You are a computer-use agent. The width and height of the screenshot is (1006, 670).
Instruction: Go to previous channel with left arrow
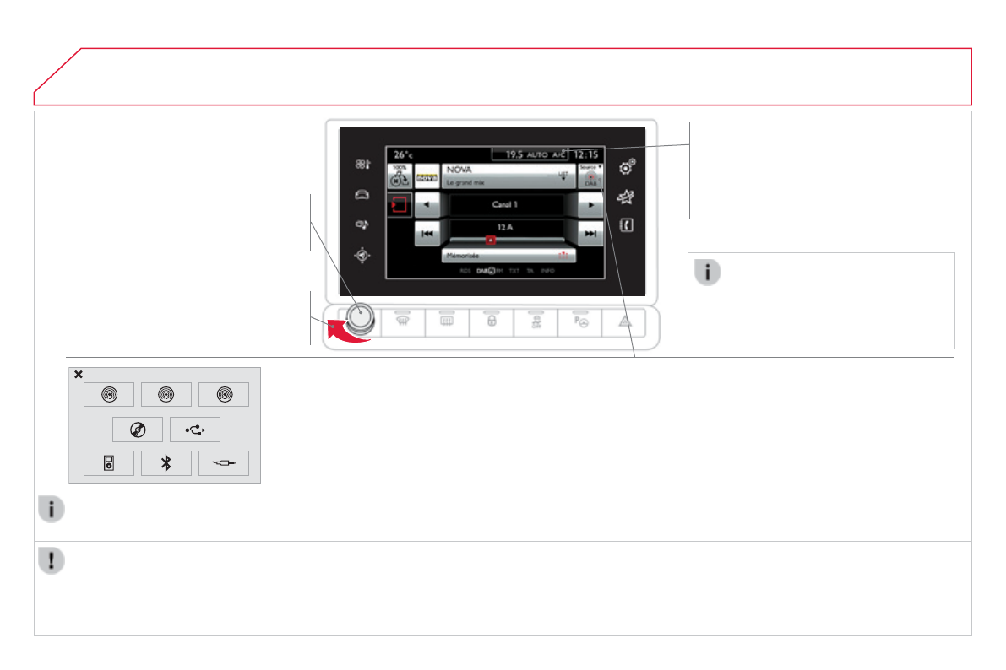[427, 205]
